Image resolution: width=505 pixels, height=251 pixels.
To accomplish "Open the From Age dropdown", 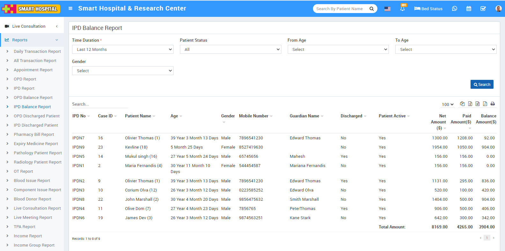I will click(338, 49).
